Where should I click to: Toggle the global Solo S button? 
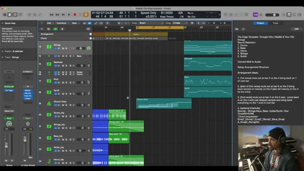(62, 29)
